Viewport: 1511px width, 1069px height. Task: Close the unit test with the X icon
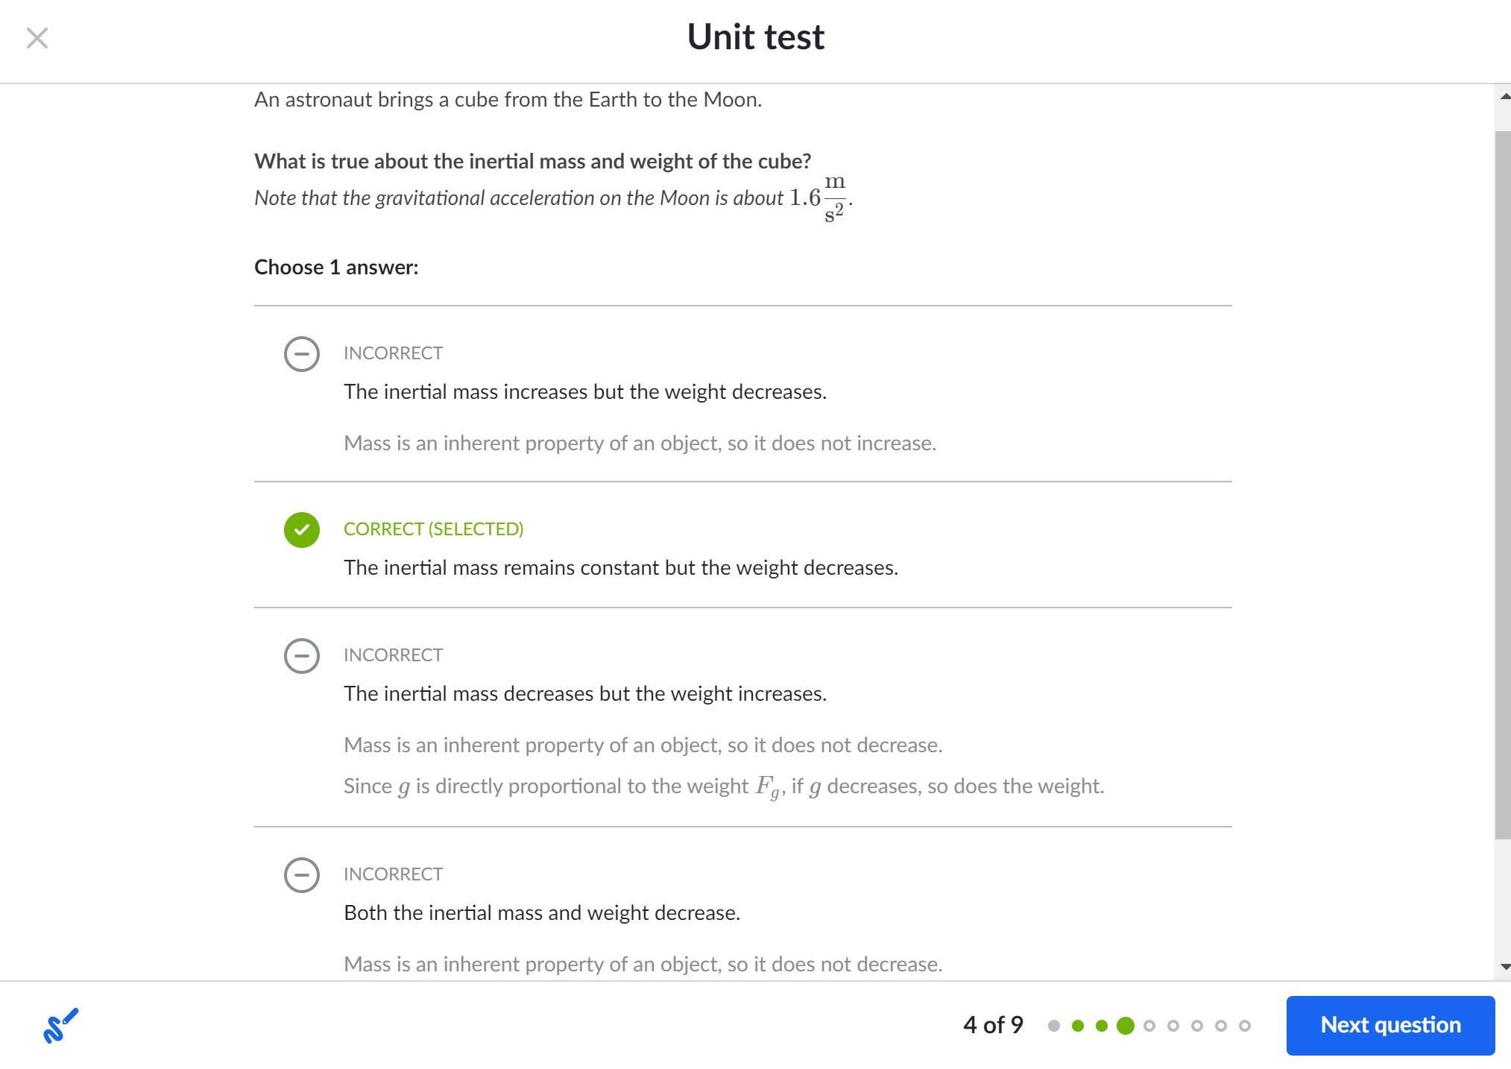point(37,38)
